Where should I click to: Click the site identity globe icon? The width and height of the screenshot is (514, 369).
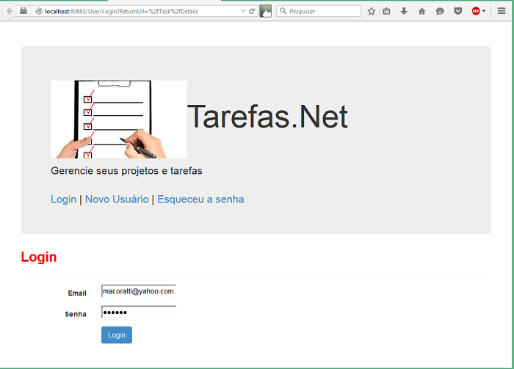click(39, 11)
